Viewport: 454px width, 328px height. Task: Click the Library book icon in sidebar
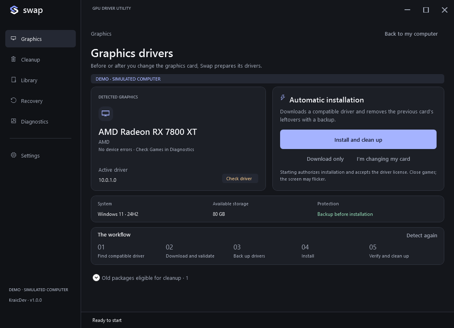pyautogui.click(x=13, y=80)
